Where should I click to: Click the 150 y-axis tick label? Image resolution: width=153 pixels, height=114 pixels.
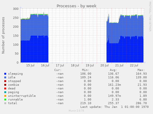coord(16,36)
